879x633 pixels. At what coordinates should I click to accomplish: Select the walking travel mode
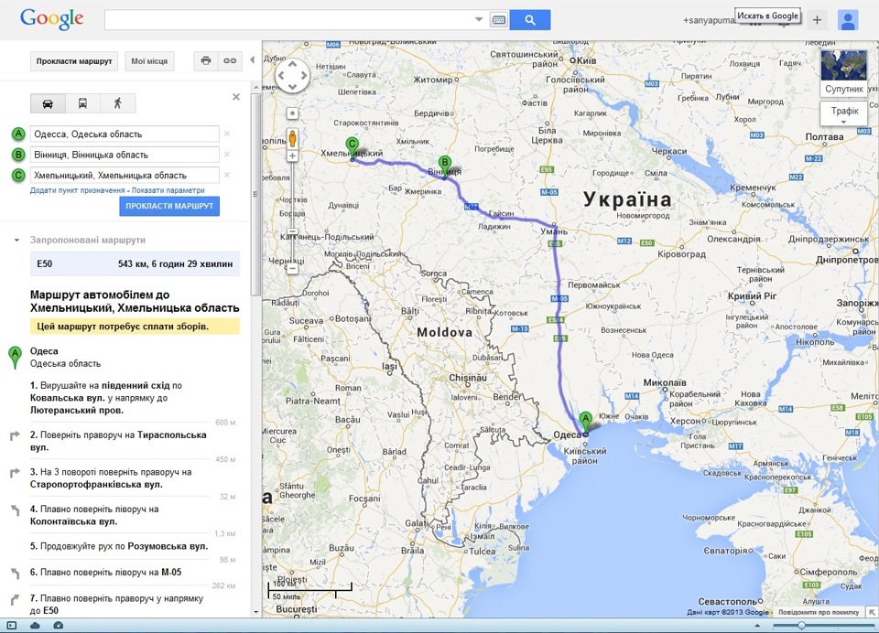pyautogui.click(x=118, y=103)
